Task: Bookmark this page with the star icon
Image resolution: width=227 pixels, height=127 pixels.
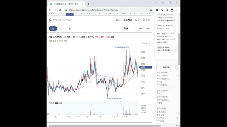Action: (151, 10)
